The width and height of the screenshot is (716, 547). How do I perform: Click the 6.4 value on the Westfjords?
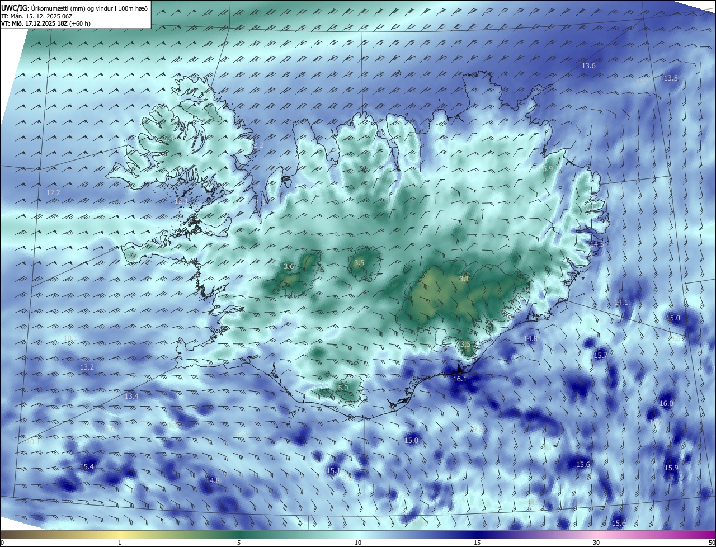[168, 138]
